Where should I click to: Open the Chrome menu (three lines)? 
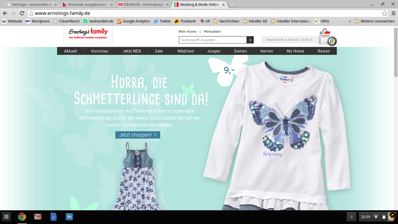click(x=394, y=13)
